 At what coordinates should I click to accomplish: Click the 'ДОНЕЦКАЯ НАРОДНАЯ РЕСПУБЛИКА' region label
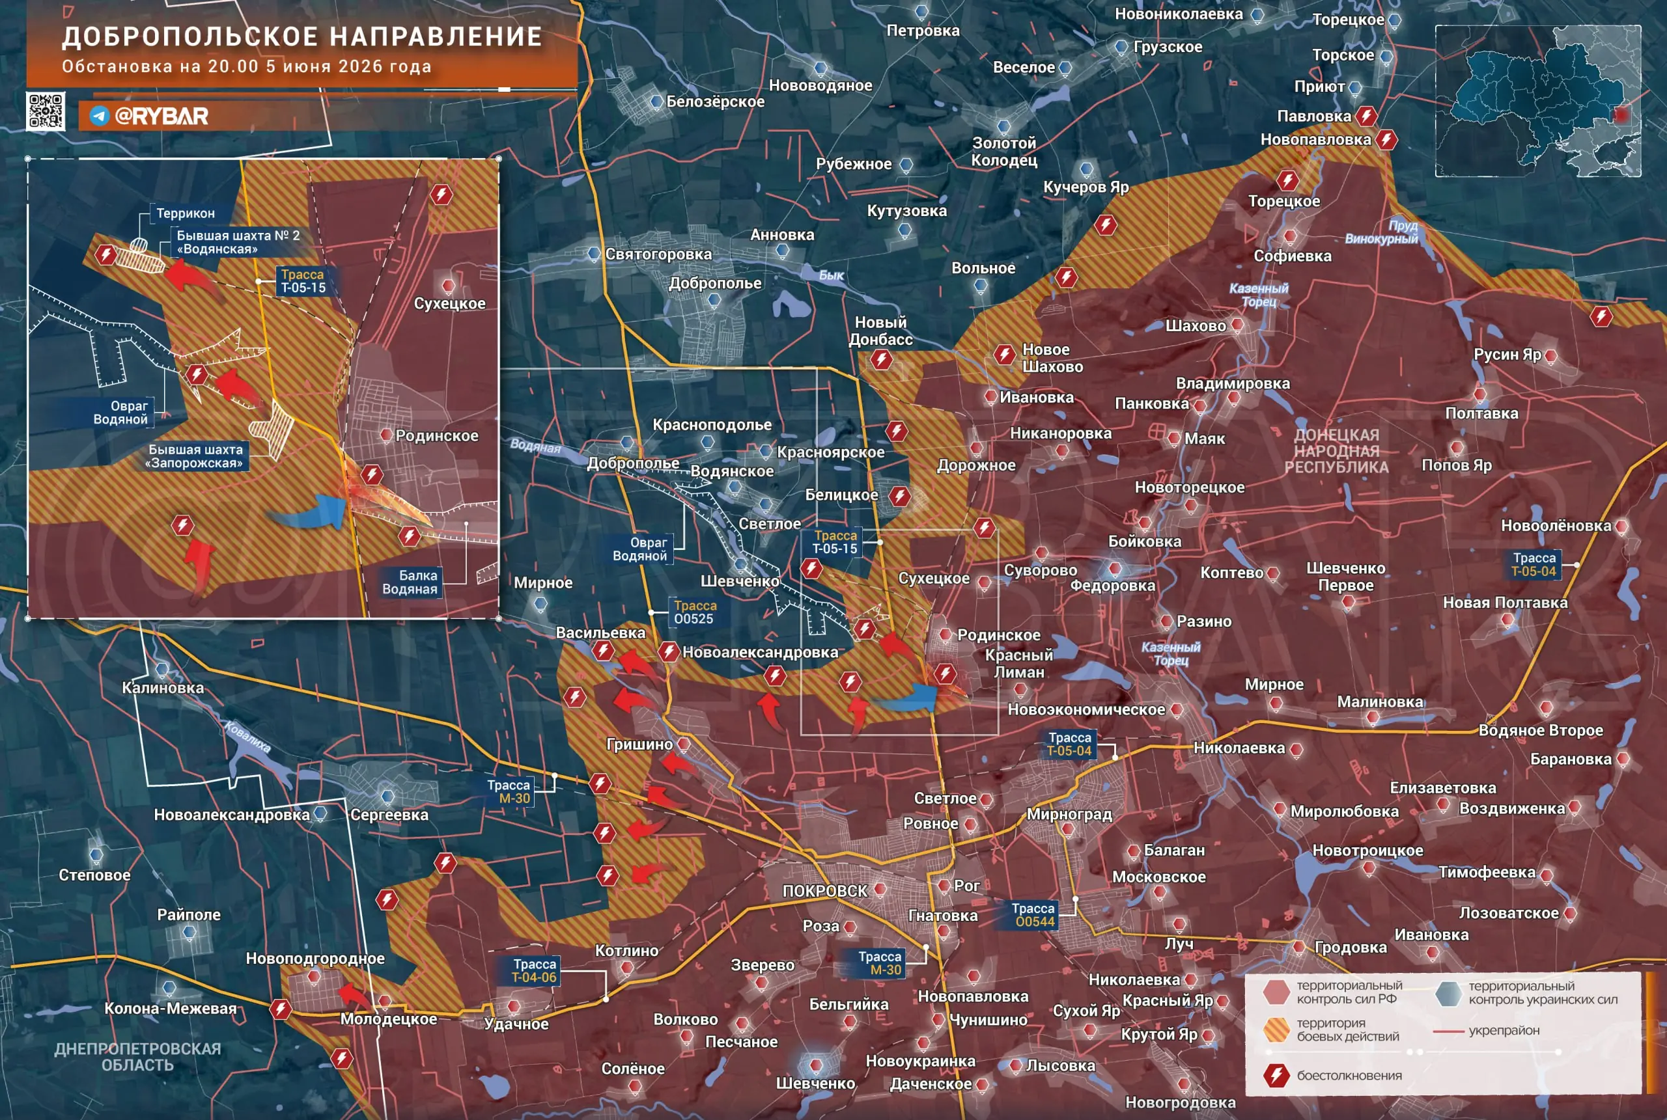coord(1336,451)
